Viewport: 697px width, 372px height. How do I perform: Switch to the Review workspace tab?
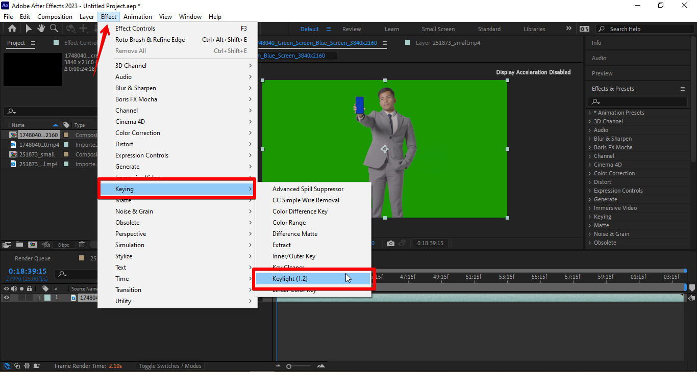pos(351,29)
